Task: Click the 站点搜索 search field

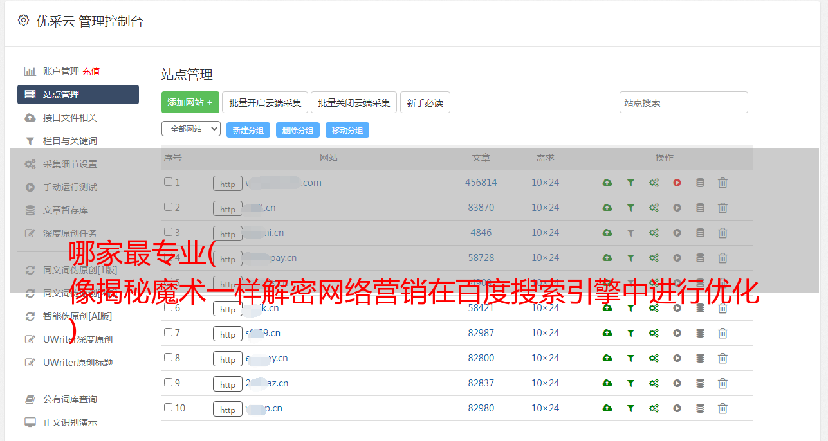Action: pos(684,102)
